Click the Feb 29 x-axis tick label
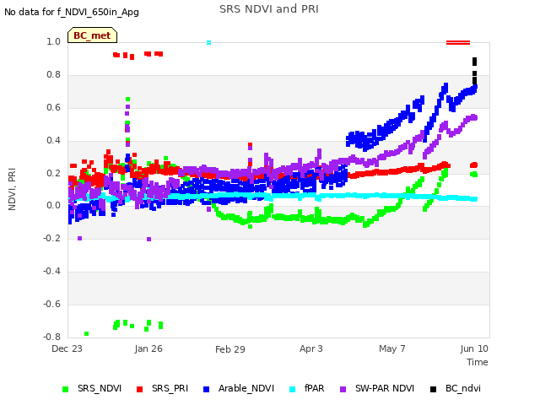Image resolution: width=540 pixels, height=405 pixels. click(x=230, y=349)
